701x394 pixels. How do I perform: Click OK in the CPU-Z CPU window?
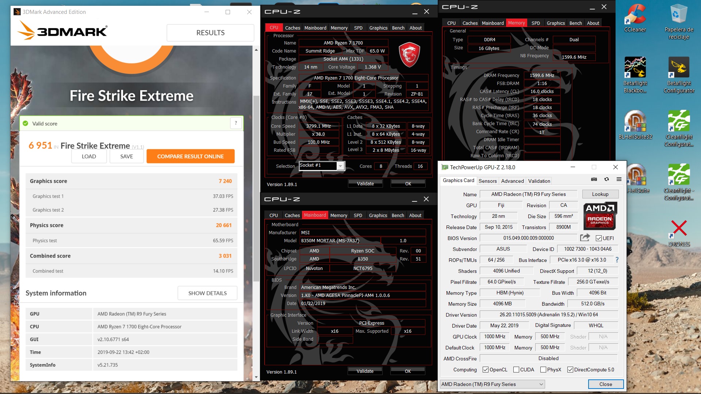click(x=408, y=184)
